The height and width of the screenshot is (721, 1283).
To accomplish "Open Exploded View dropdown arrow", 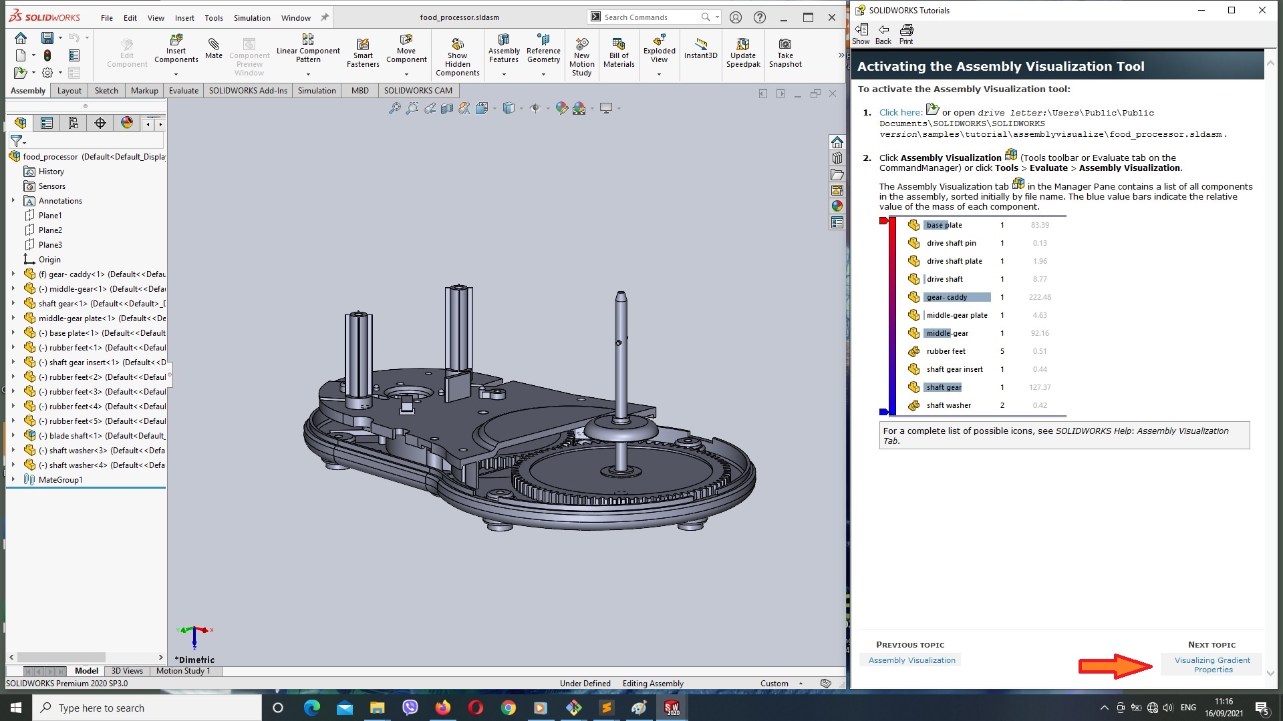I will tap(659, 73).
